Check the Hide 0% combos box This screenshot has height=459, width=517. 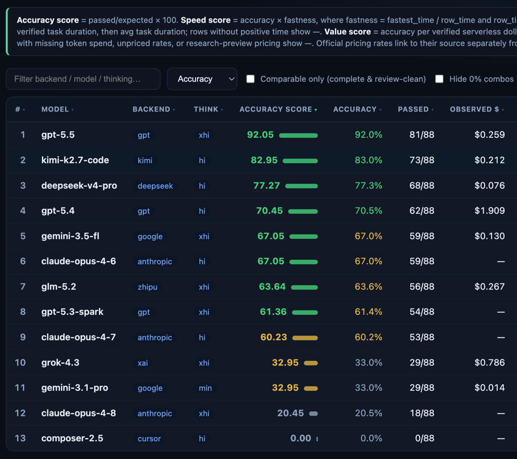[x=439, y=79]
